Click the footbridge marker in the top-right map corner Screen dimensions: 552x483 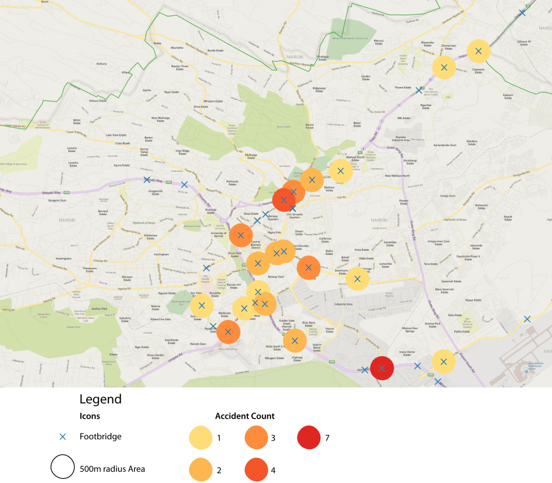tap(522, 12)
